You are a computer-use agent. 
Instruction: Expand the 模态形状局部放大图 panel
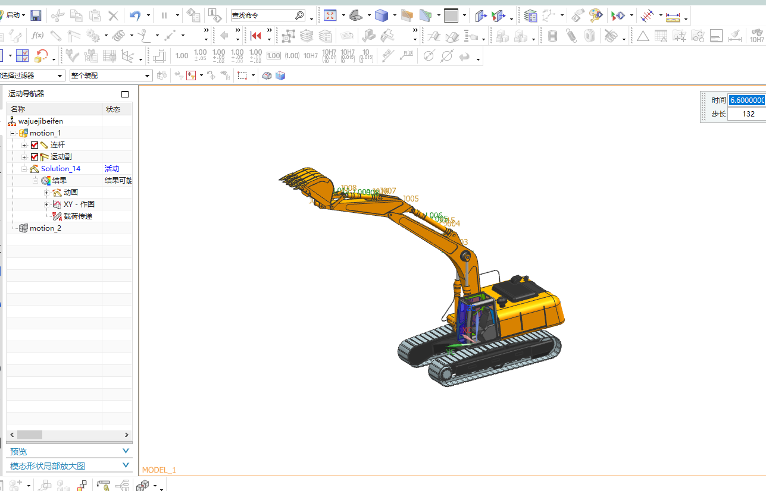(126, 465)
